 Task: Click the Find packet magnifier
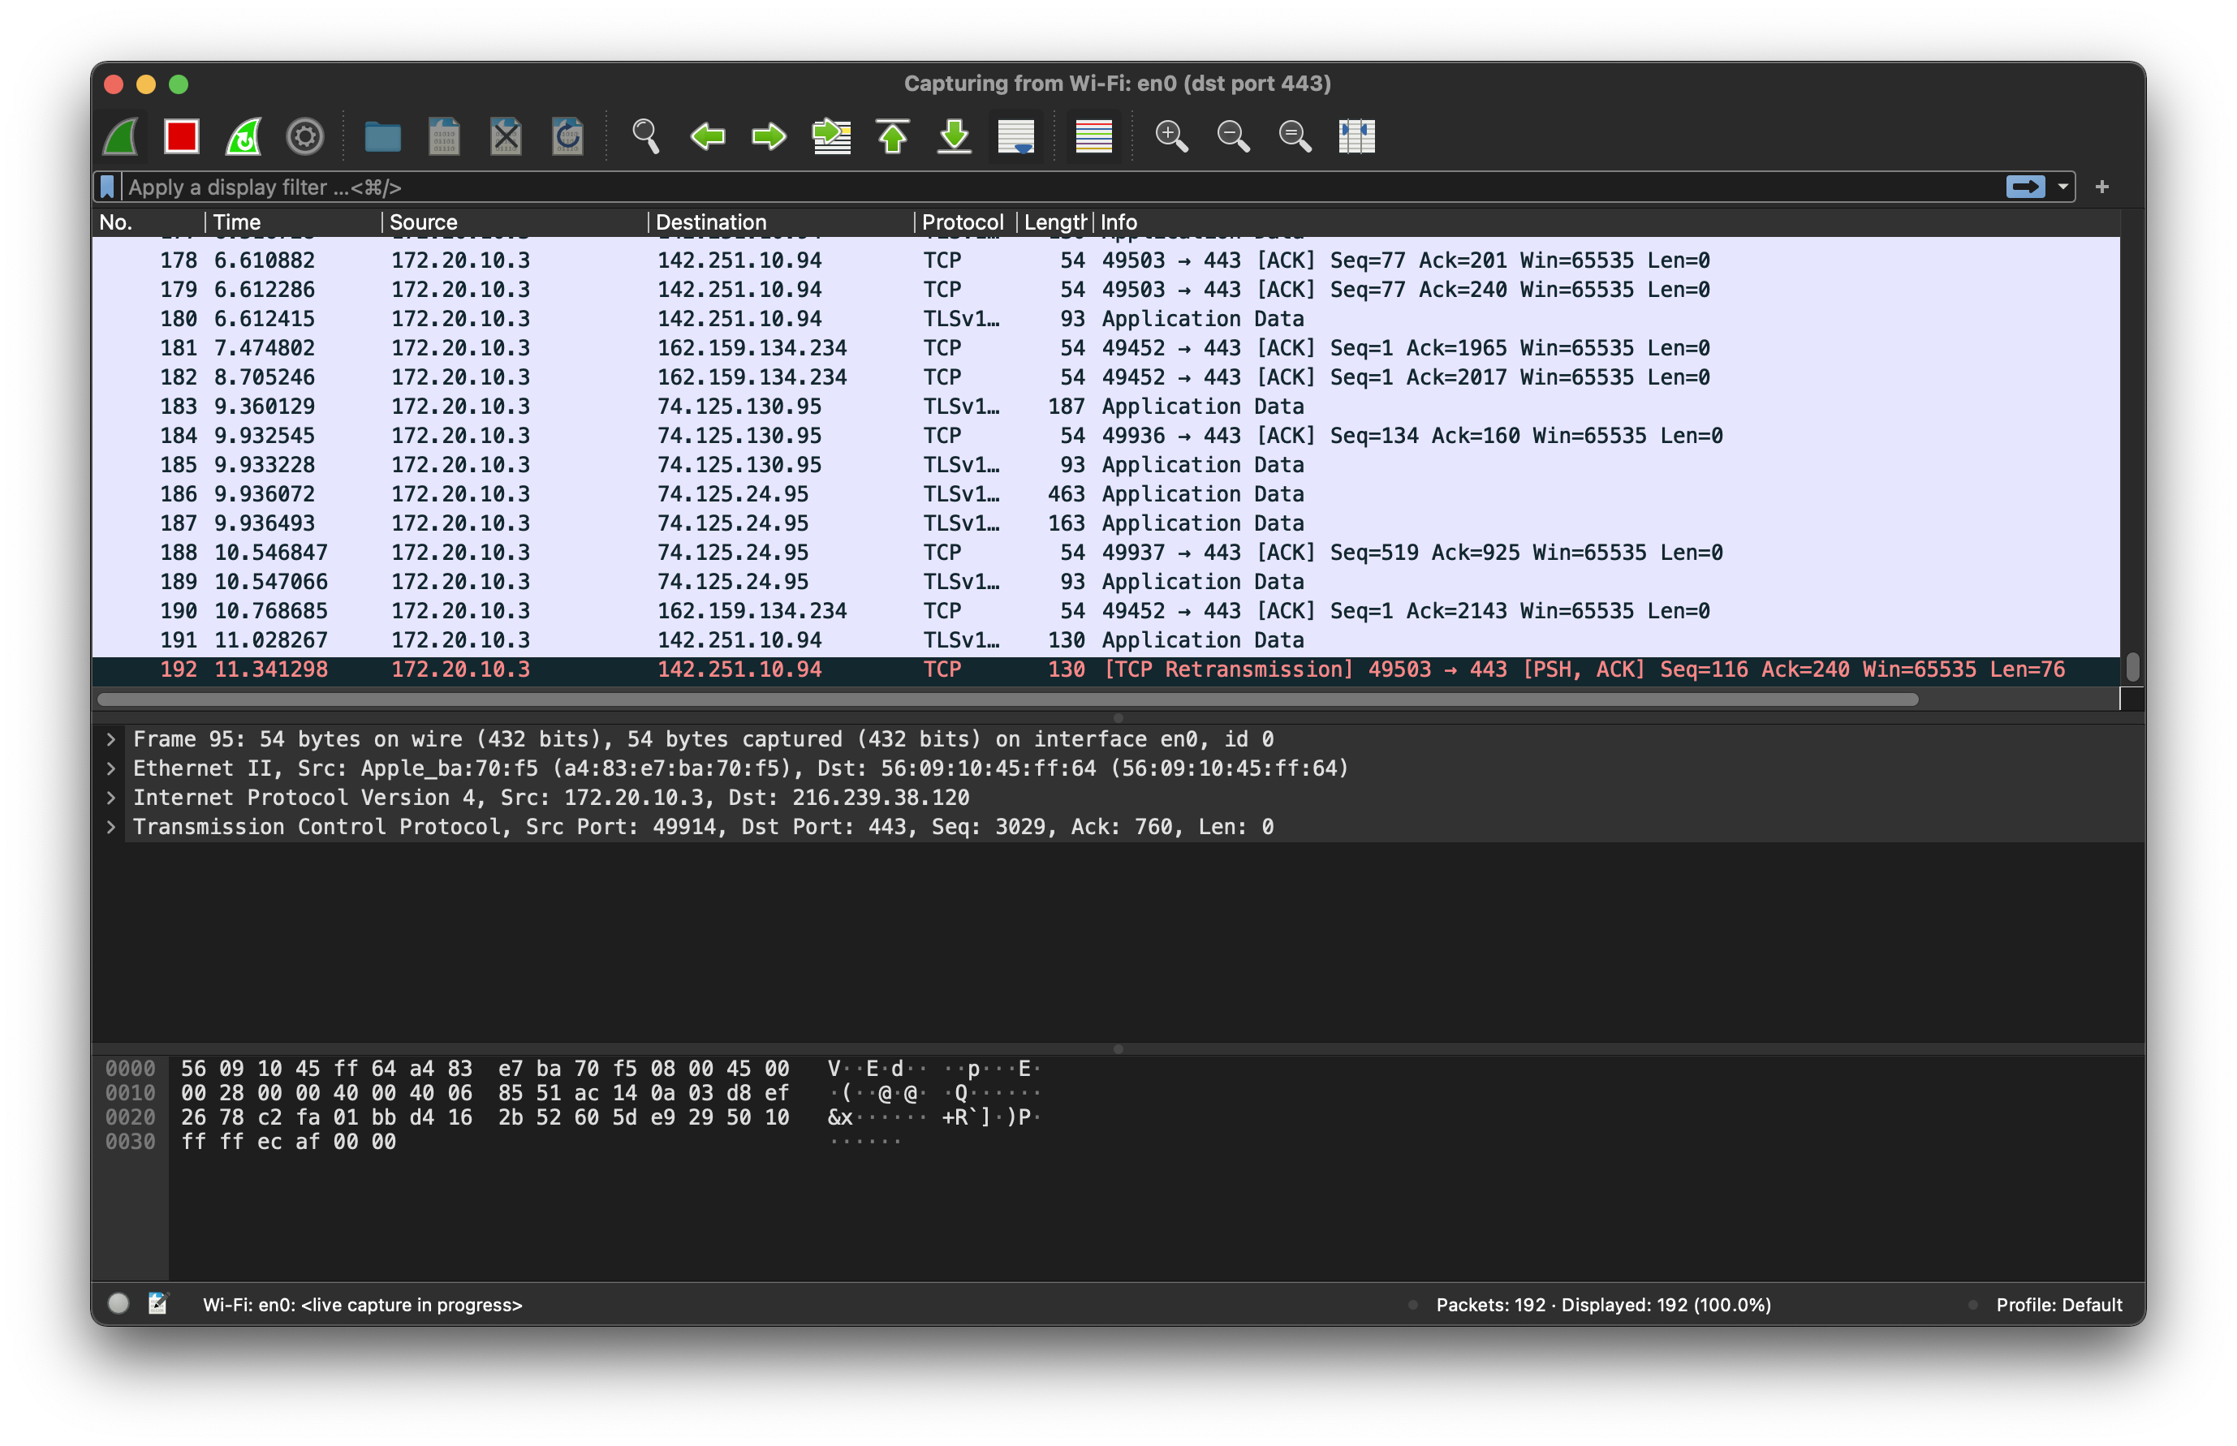click(645, 137)
